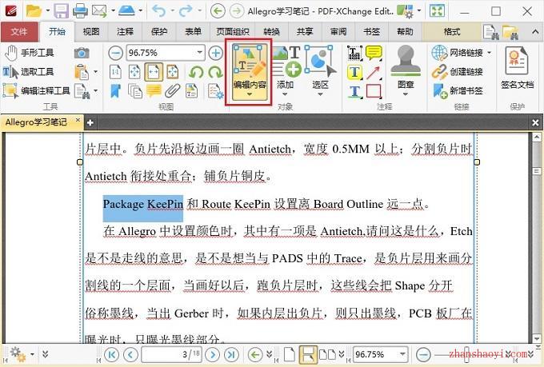
Task: Select the 手形工具 hand tool
Action: (x=29, y=53)
